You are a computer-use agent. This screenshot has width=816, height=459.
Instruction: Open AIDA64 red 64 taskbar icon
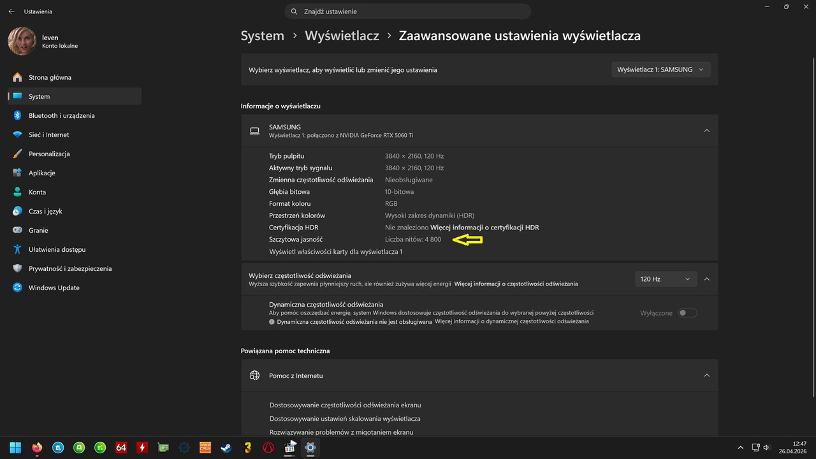pos(121,448)
